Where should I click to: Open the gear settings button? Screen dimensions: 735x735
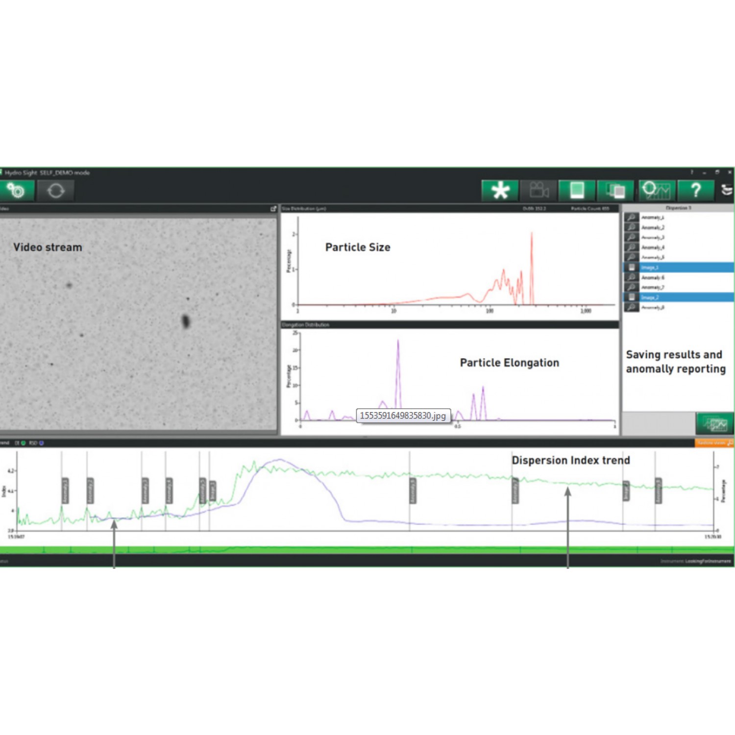click(17, 191)
